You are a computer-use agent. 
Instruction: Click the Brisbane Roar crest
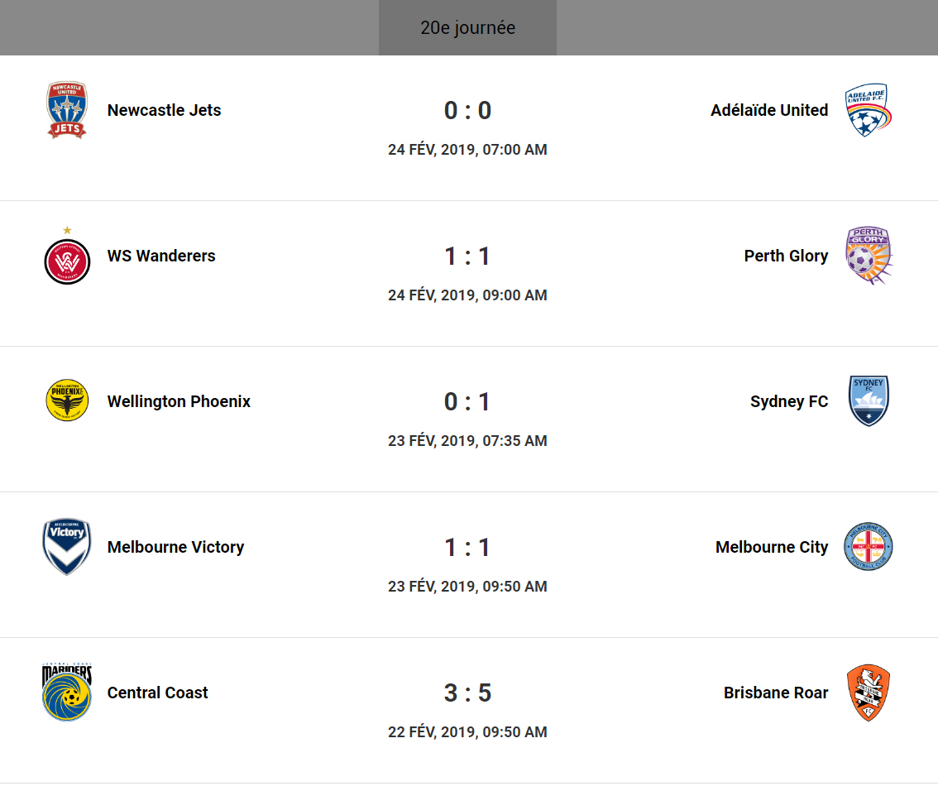868,693
